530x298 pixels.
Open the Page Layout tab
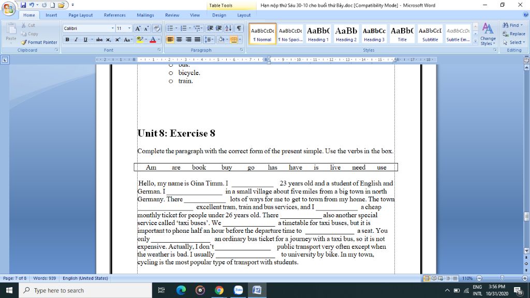click(80, 15)
